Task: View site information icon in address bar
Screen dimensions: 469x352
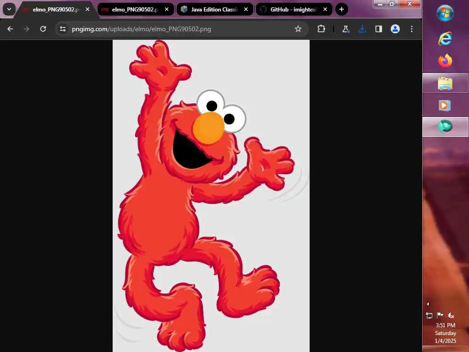Action: 62,29
